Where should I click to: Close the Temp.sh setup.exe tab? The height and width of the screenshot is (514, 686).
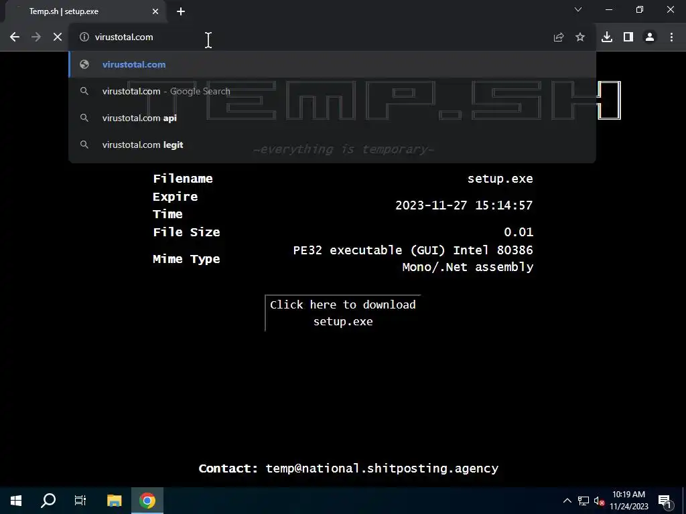155,11
